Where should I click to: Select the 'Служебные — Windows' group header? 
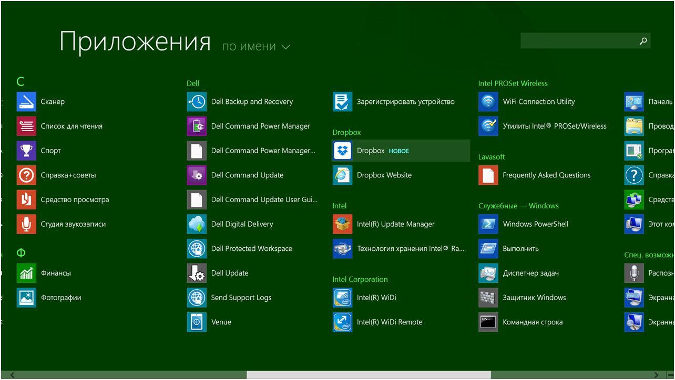pyautogui.click(x=518, y=206)
